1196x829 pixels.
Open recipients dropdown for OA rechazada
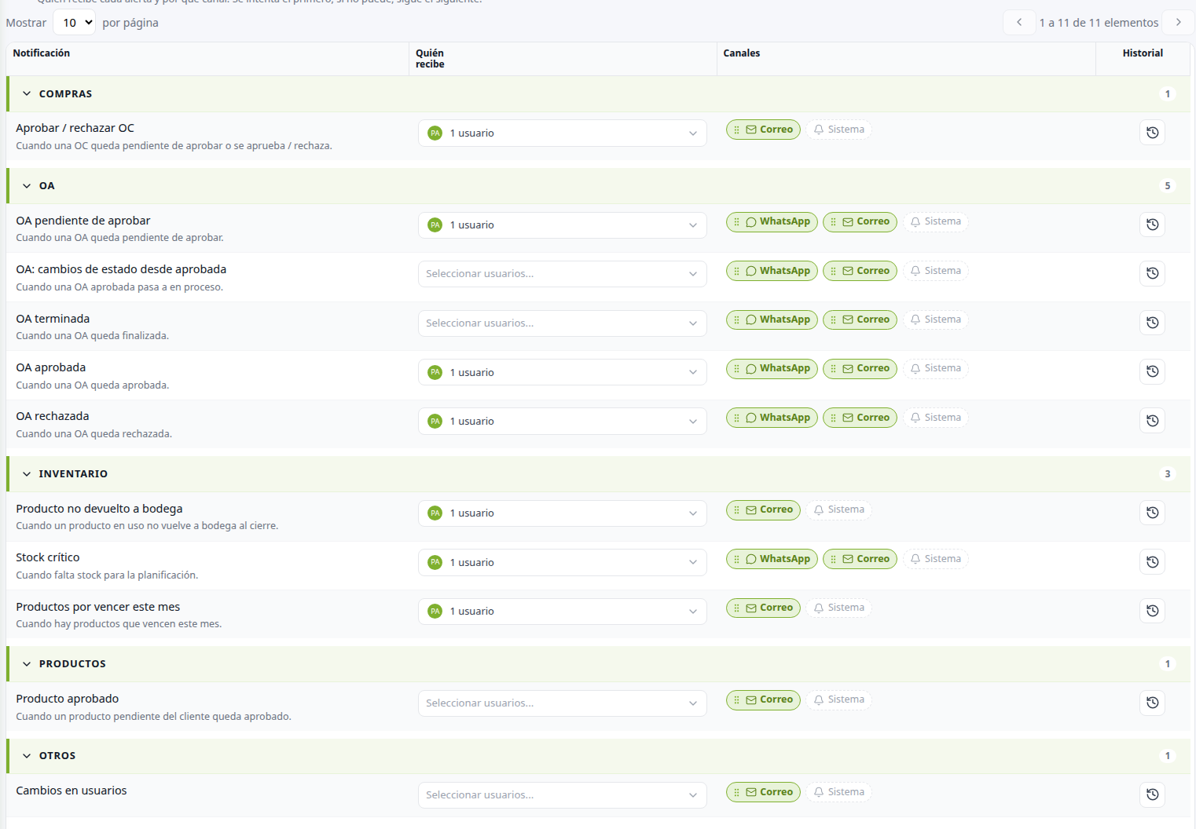(x=562, y=422)
